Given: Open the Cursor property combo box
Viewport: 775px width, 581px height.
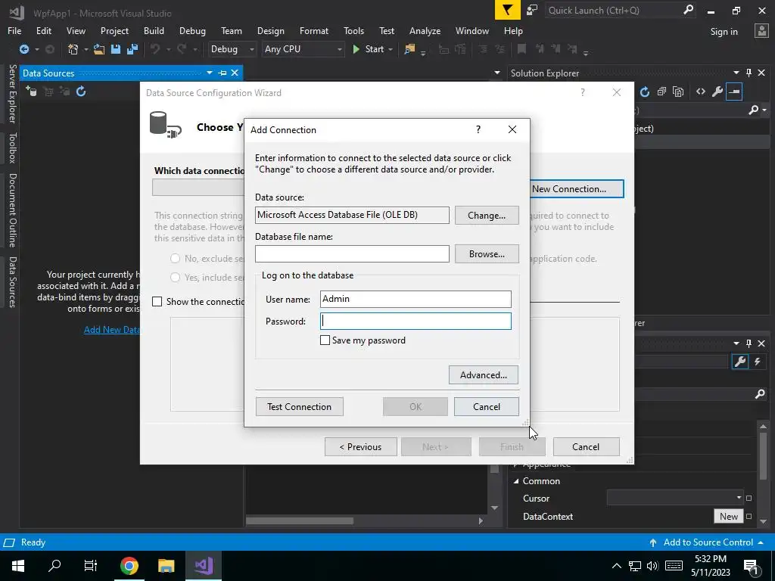Looking at the screenshot, I should point(675,498).
